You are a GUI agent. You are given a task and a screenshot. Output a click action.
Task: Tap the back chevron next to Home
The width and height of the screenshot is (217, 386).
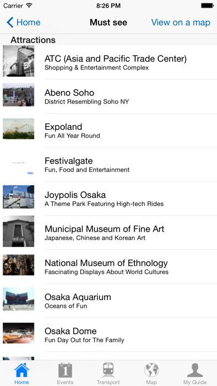10,22
